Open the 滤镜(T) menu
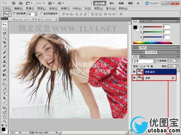The width and height of the screenshot is (181, 135). tap(65, 8)
